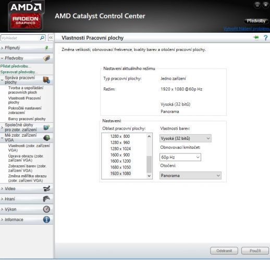Open Pokročilé nastavení zobrazení
This screenshot has width=270, height=260.
click(25, 110)
